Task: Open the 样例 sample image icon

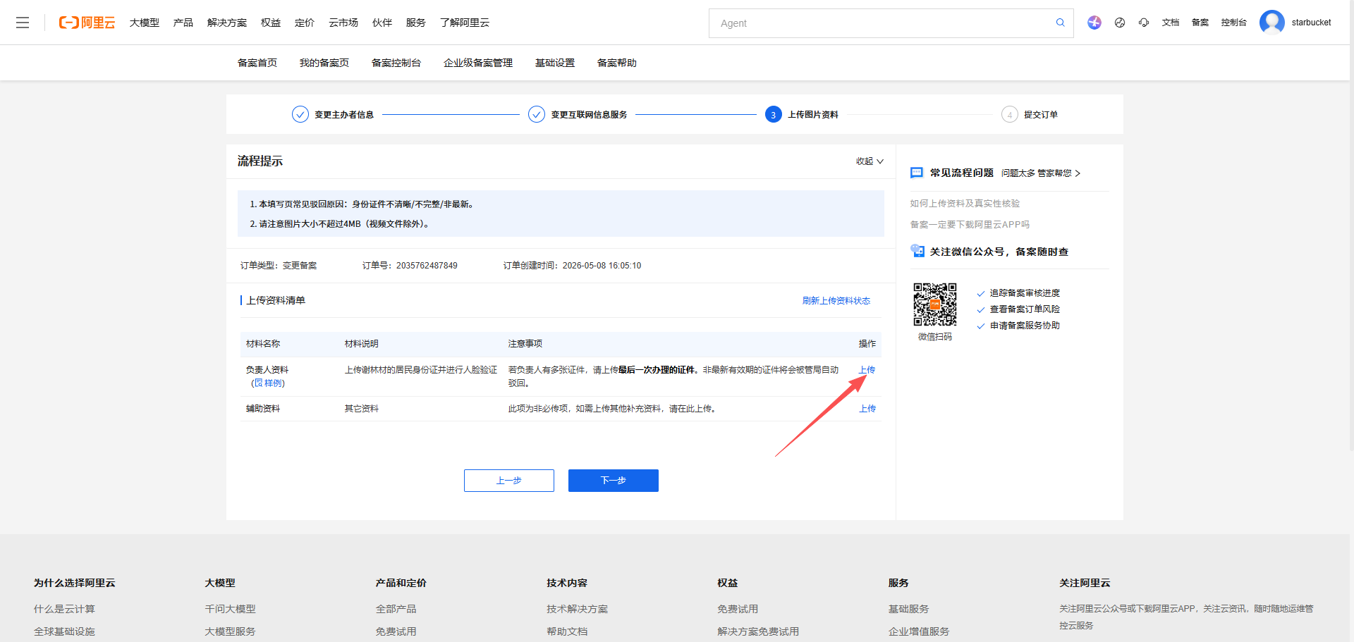Action: 259,383
